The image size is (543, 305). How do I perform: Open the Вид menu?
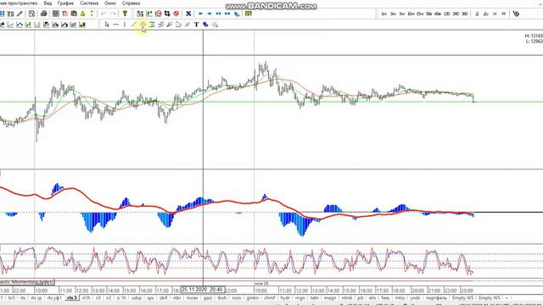point(48,3)
